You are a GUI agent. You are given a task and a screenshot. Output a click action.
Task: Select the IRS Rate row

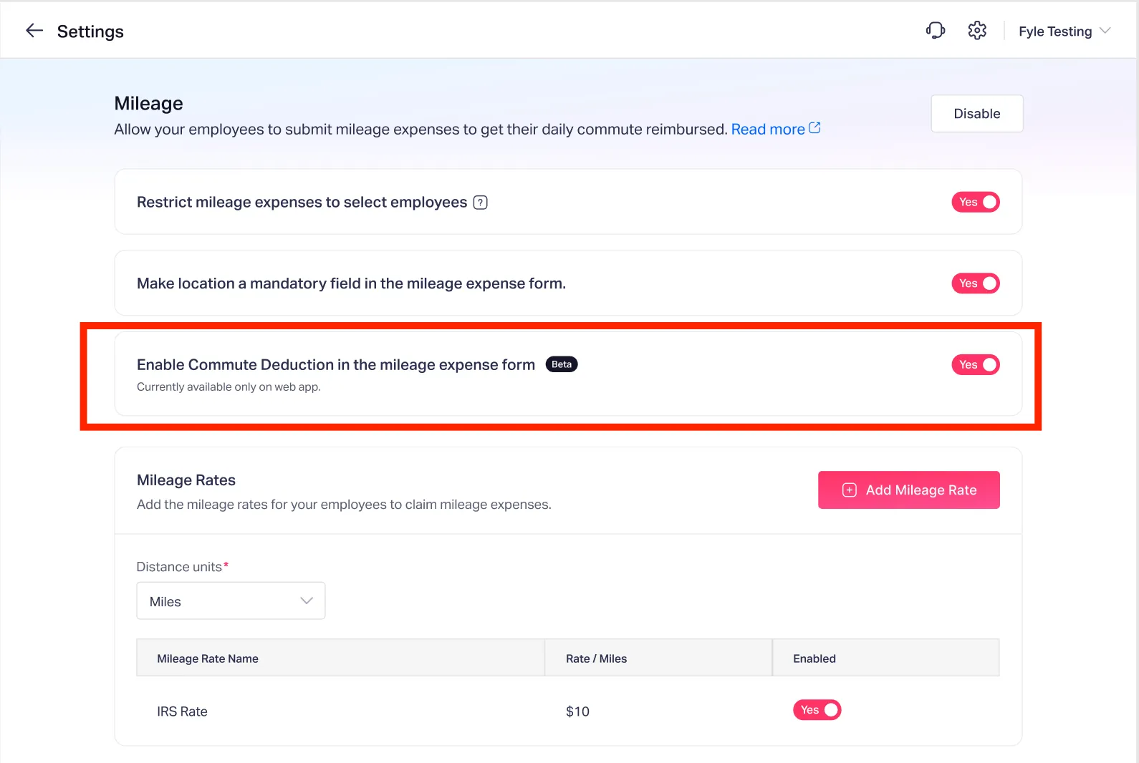183,711
